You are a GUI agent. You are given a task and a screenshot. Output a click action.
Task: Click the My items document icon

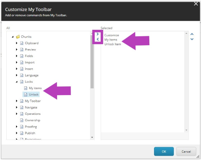pos(26,88)
